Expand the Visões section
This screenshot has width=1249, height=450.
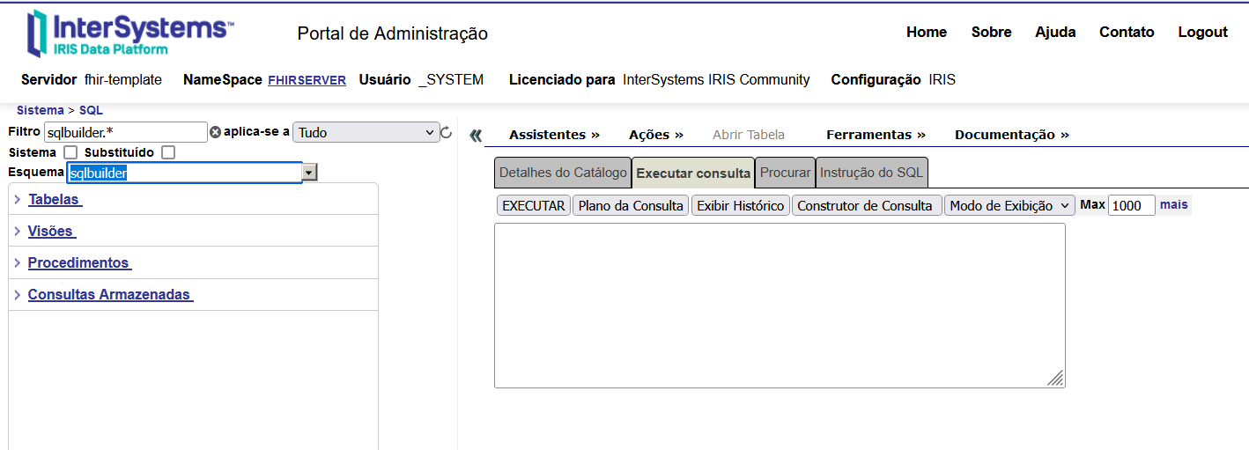click(51, 231)
